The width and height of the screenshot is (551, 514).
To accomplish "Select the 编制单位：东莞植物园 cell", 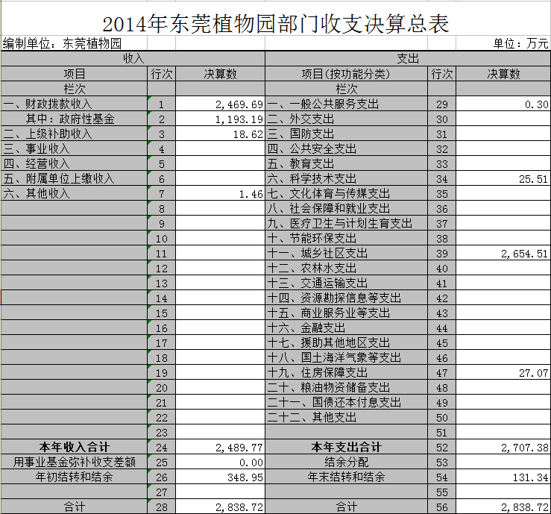I will [x=63, y=43].
